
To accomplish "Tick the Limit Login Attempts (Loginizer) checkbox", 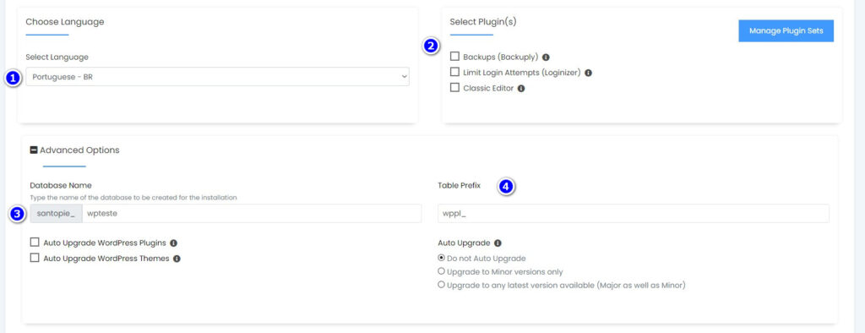I will pos(454,72).
